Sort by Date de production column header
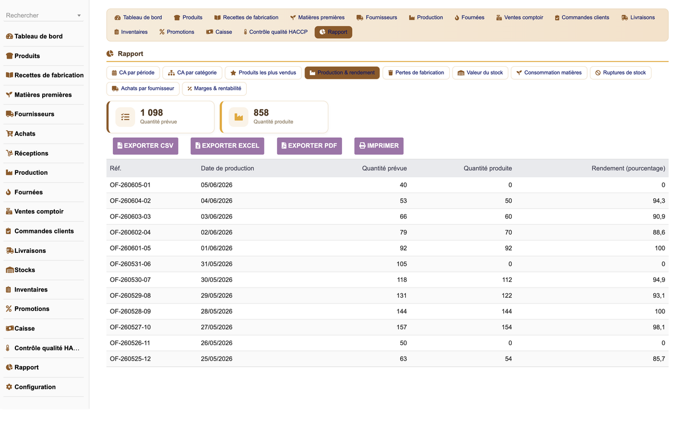 pyautogui.click(x=227, y=169)
